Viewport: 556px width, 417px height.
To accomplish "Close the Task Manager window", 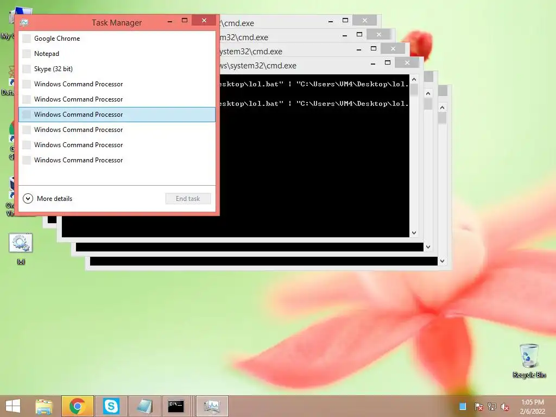I will coord(204,20).
